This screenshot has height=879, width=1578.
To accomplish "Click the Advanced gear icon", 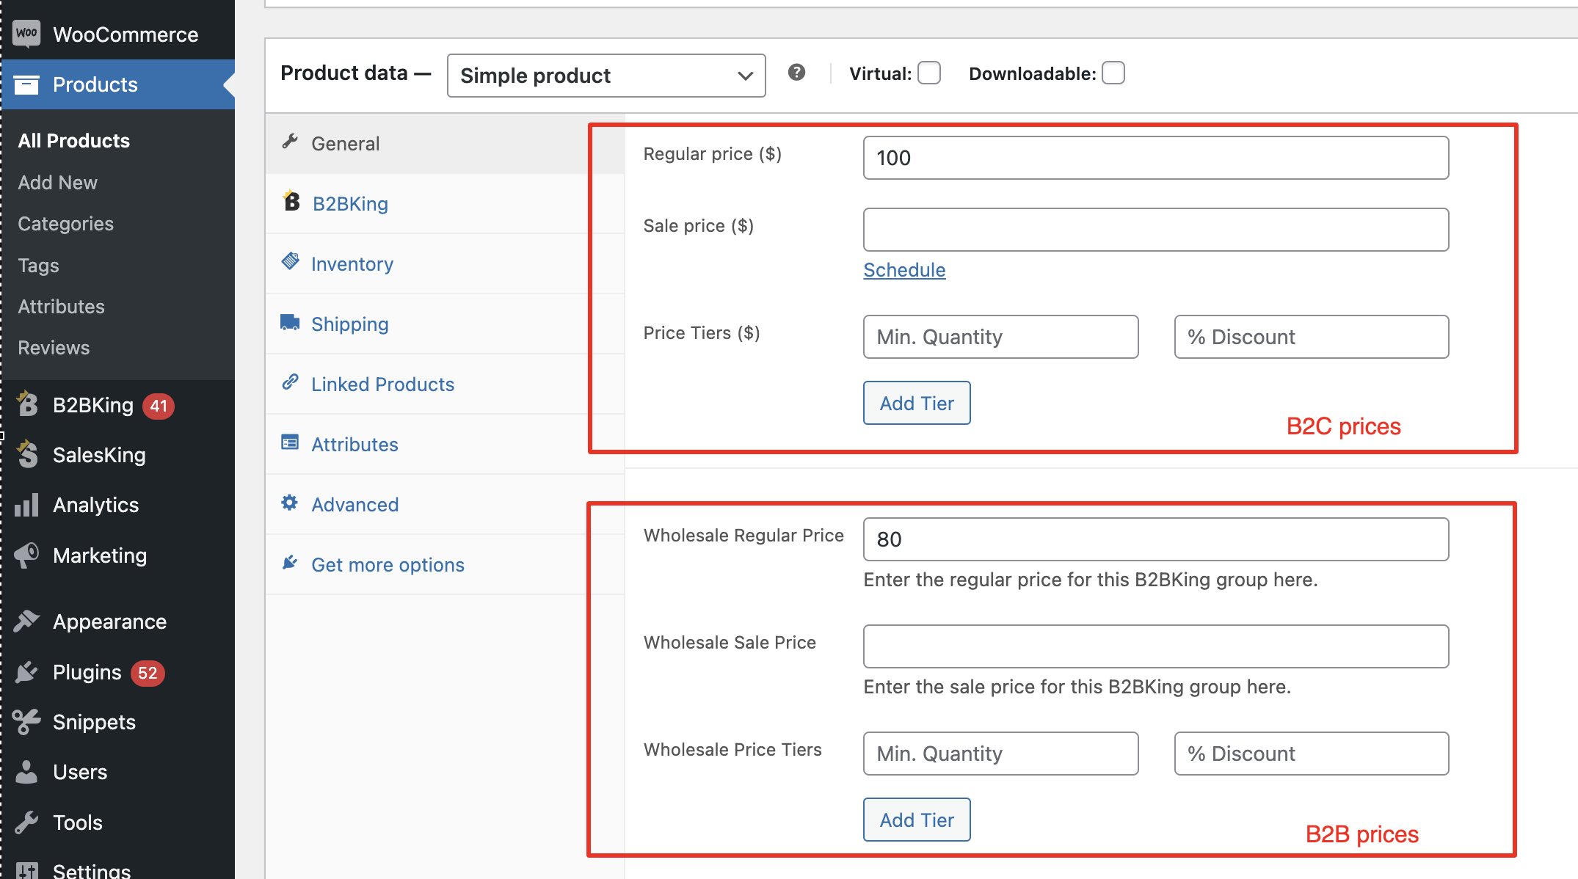I will [x=290, y=503].
